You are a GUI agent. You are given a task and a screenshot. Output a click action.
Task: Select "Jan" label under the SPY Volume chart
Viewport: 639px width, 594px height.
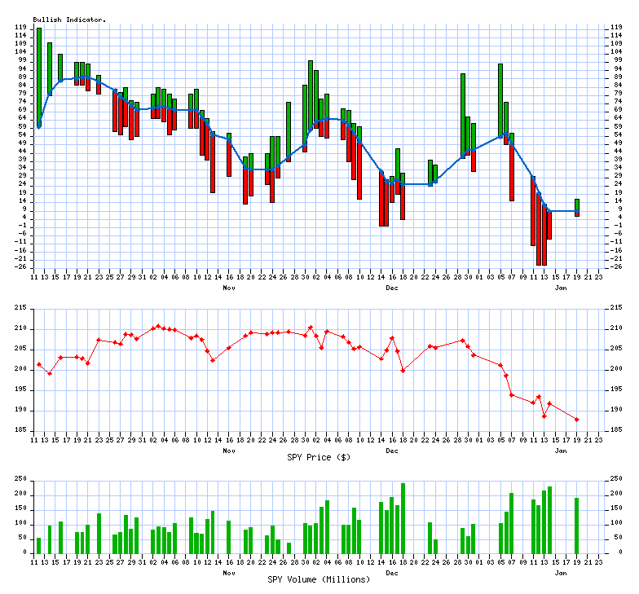(561, 573)
